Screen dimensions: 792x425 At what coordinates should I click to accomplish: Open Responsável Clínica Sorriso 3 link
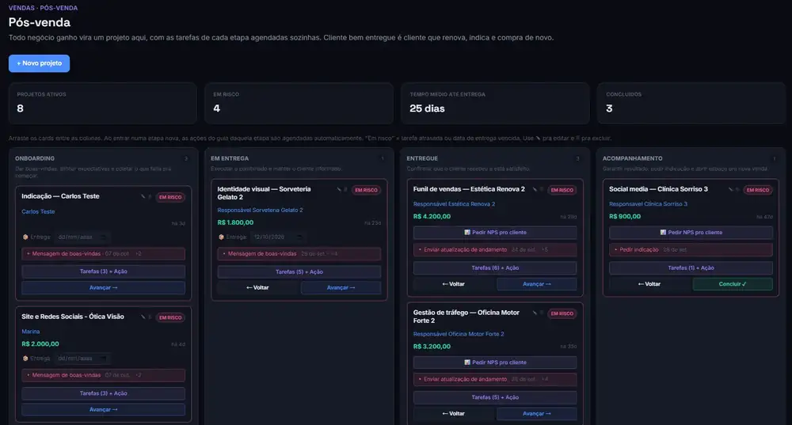click(x=648, y=204)
